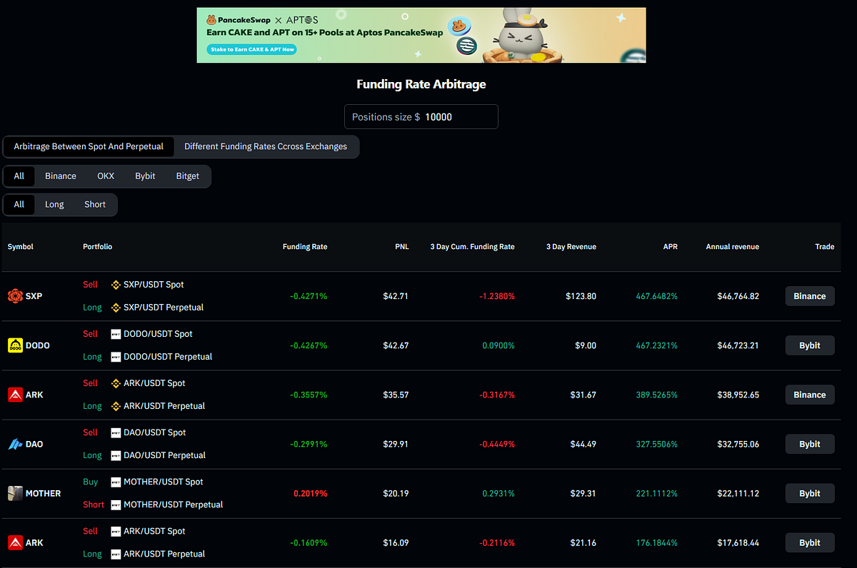
Task: Click the PancakeSwap logo in the banner
Action: (239, 20)
